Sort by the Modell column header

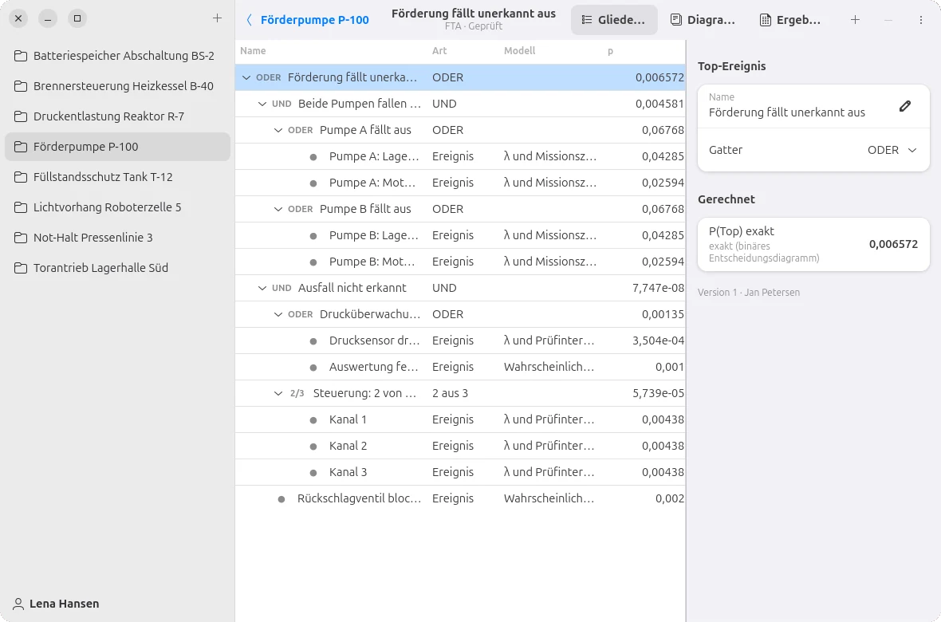coord(520,51)
